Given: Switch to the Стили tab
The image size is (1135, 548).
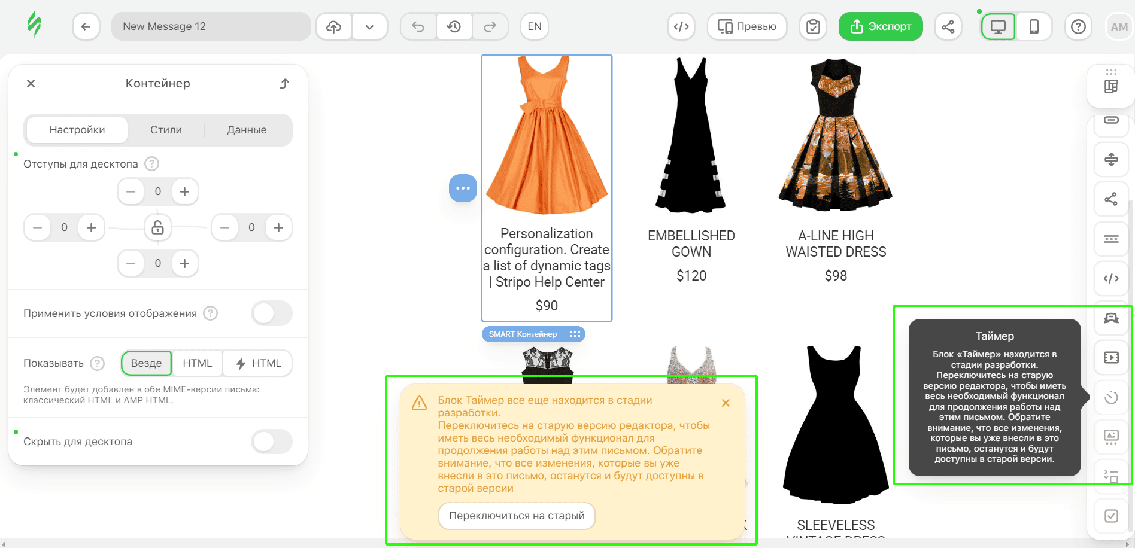Looking at the screenshot, I should pos(166,130).
